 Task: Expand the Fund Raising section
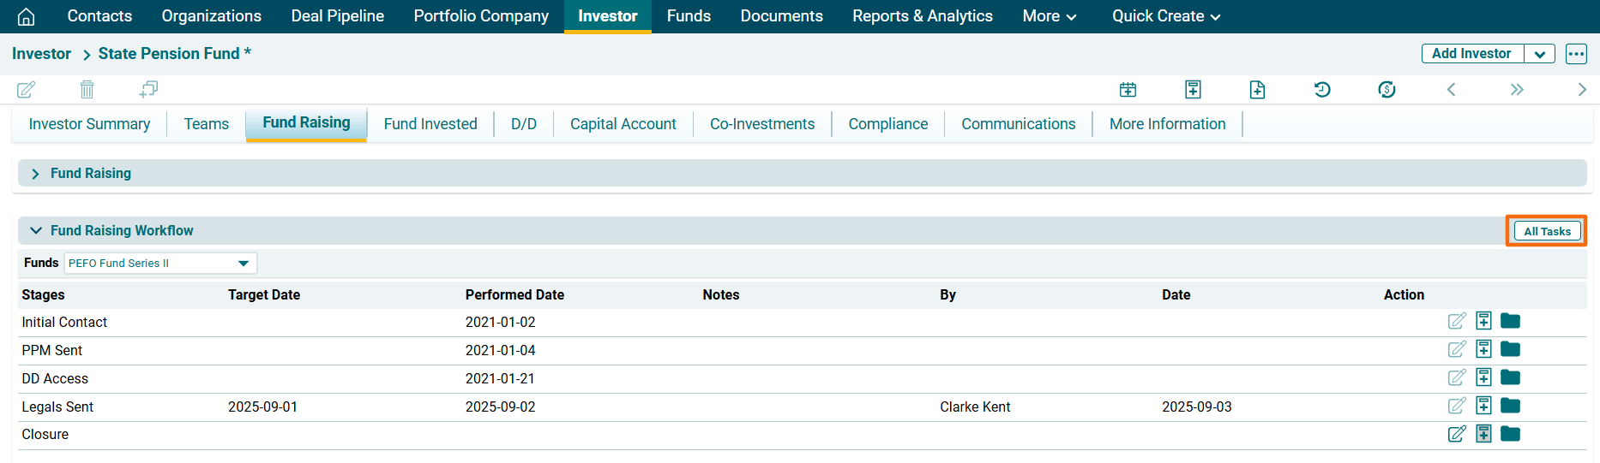(x=35, y=174)
